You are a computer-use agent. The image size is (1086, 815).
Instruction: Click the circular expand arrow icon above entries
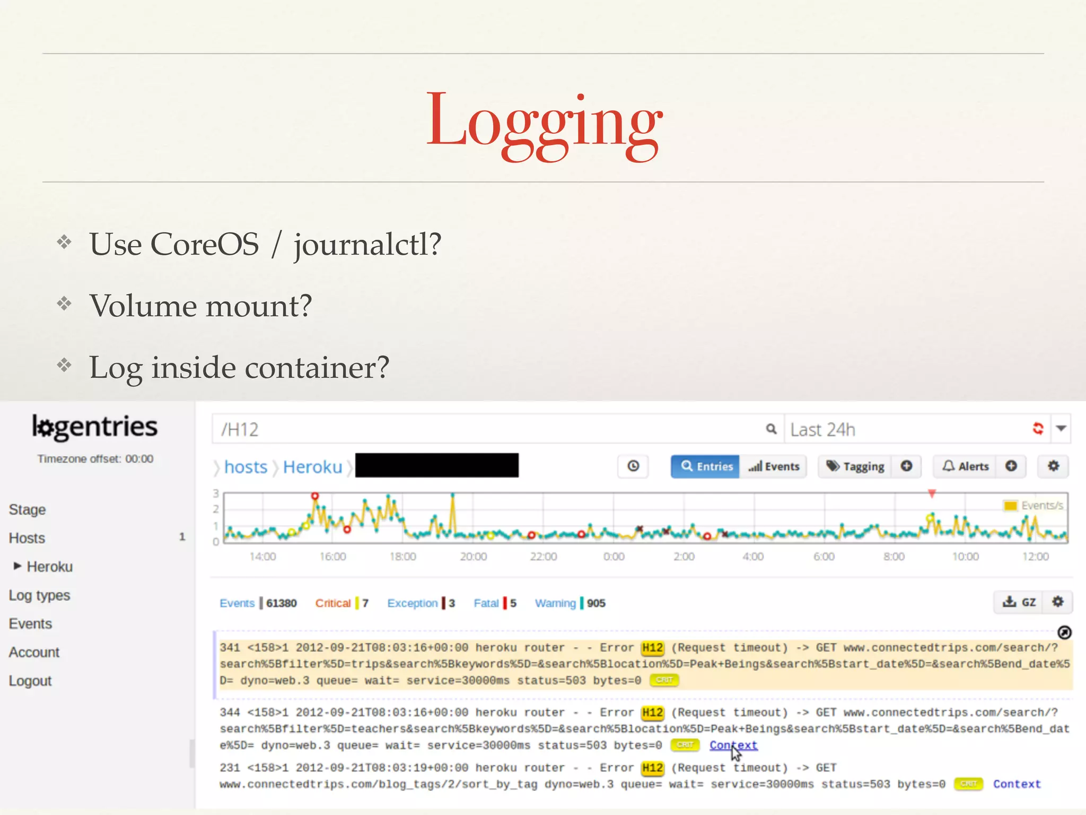[1064, 632]
